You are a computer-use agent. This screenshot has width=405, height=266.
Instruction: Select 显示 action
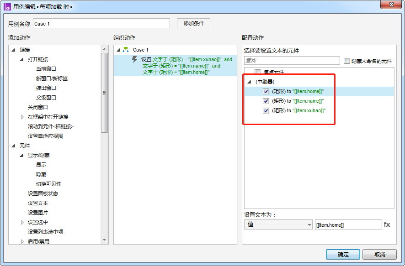pyautogui.click(x=41, y=165)
